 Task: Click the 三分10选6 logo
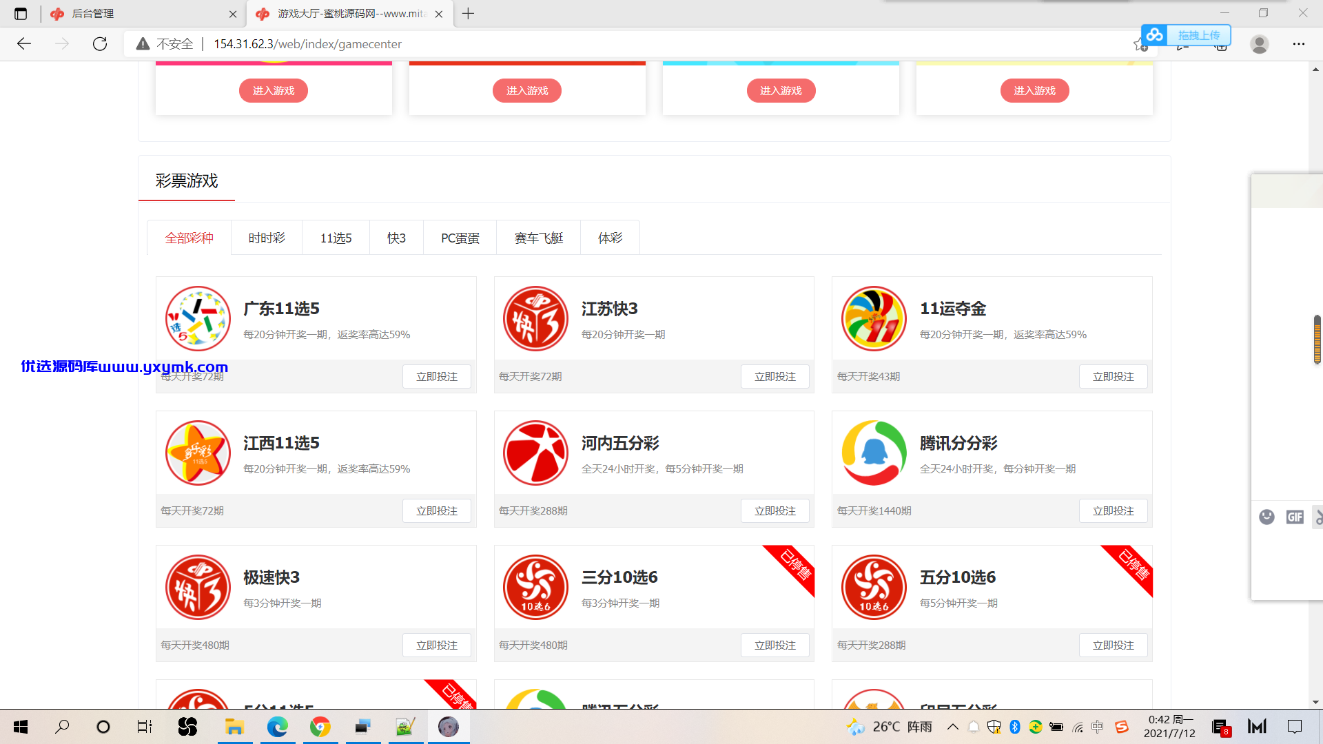coord(535,588)
